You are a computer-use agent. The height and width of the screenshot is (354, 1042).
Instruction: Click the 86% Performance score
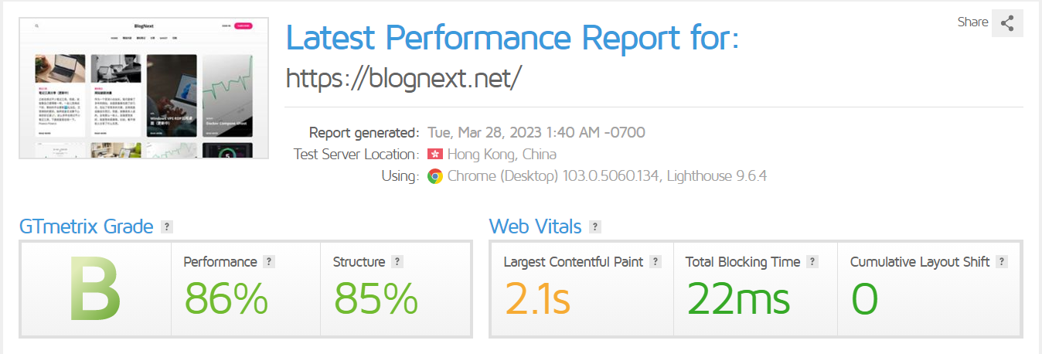[x=226, y=299]
